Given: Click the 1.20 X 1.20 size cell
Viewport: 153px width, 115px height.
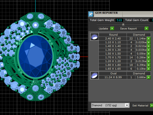Looking at the screenshot, I should (x=113, y=61).
